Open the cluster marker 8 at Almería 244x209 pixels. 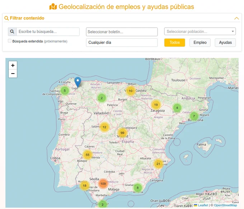[137, 188]
